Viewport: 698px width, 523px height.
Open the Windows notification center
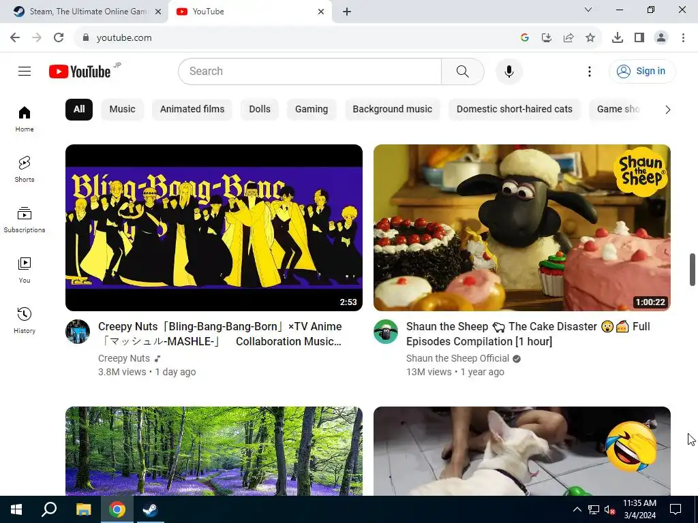676,509
